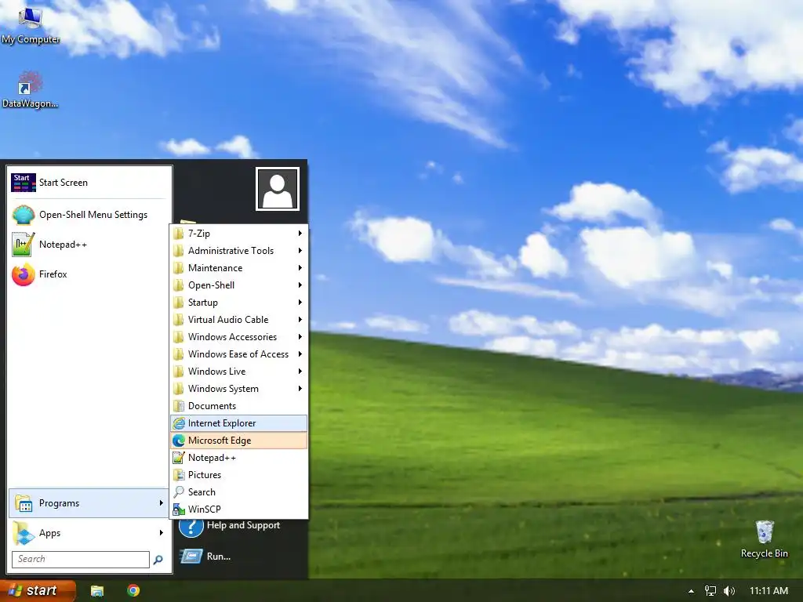Click the Notepad++ icon in Programs submenu
Screen dimensions: 803x602
tap(179, 458)
